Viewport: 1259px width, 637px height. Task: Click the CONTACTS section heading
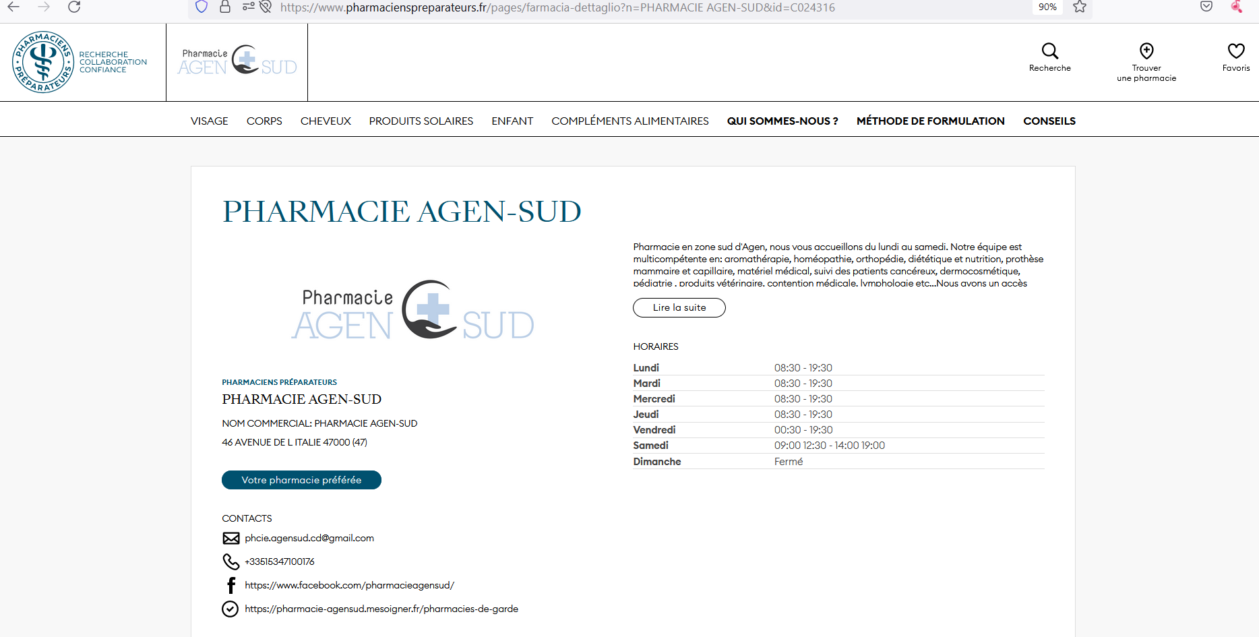[247, 518]
